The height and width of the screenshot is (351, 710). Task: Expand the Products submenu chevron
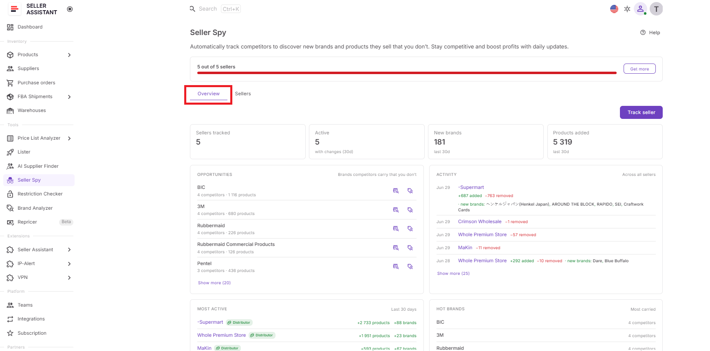69,55
